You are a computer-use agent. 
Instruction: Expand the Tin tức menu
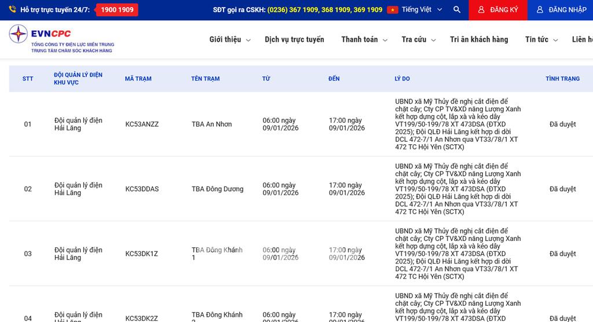tap(541, 39)
